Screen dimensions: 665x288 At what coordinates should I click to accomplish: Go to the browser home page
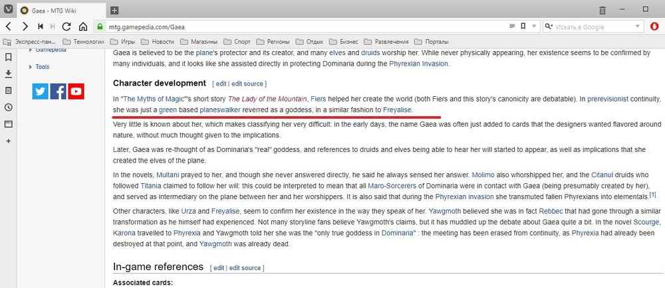click(x=83, y=27)
